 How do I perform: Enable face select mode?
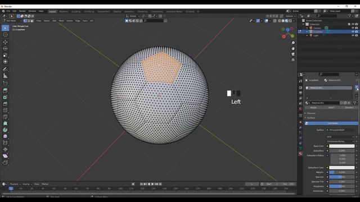32,21
